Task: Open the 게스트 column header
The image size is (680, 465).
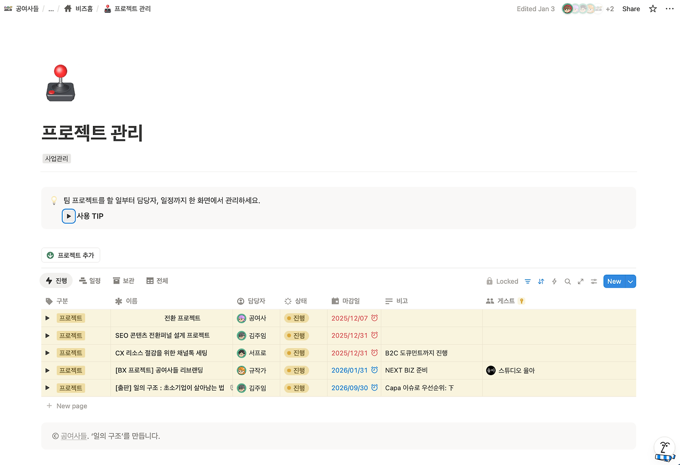Action: (x=500, y=301)
